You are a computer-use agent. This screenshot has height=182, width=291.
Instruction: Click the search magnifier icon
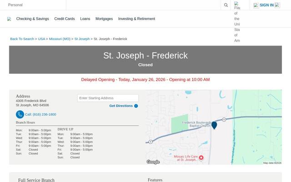pos(226,5)
